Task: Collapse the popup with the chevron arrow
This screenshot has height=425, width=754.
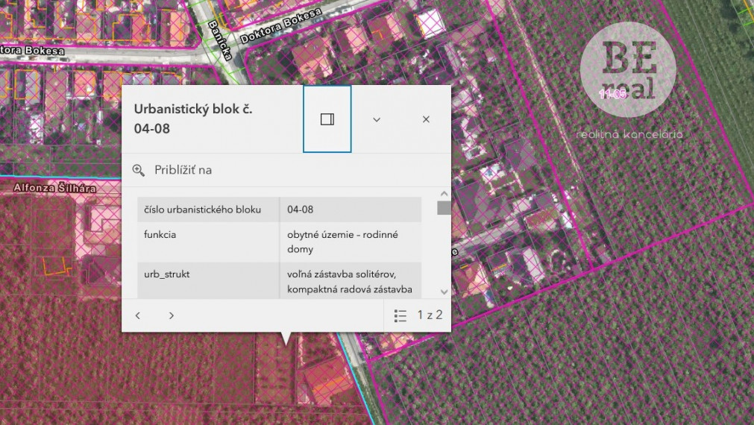Action: click(377, 119)
